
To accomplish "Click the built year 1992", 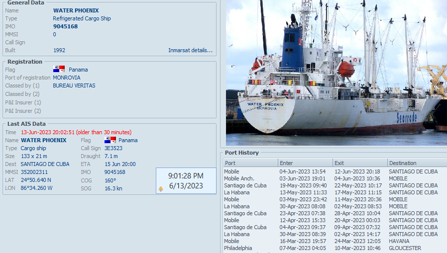I will [59, 50].
